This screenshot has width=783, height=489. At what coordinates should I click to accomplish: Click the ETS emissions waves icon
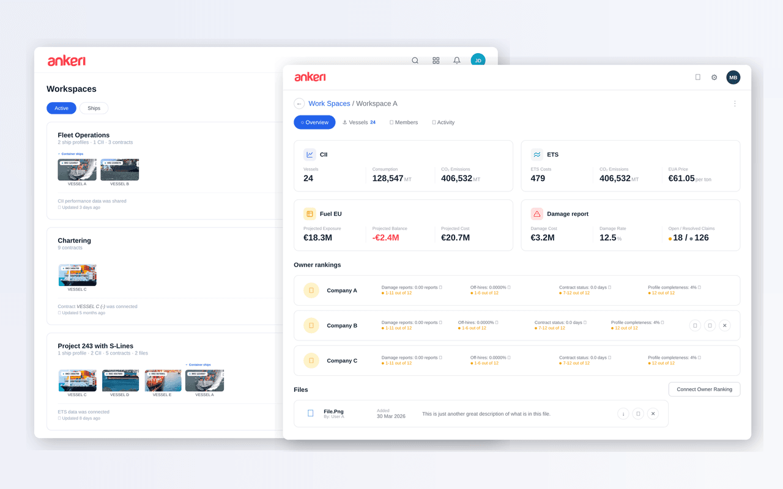click(537, 154)
